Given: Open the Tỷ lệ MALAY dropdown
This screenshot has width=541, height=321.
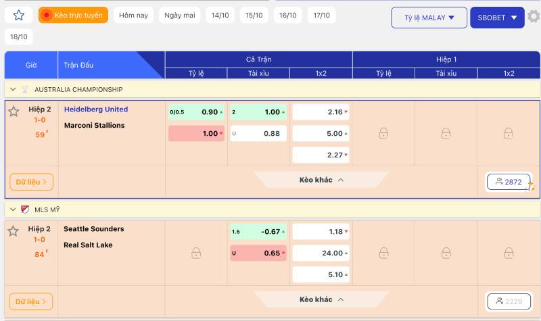Looking at the screenshot, I should tap(429, 18).
